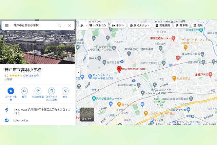Select the 駐車場 filter chip
This screenshot has height=145, width=217.
click(x=182, y=25)
